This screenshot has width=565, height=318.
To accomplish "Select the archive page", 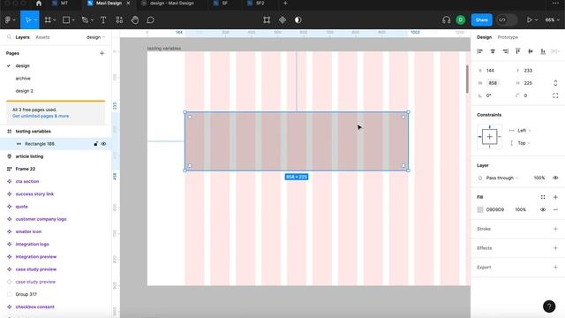I will [x=23, y=79].
